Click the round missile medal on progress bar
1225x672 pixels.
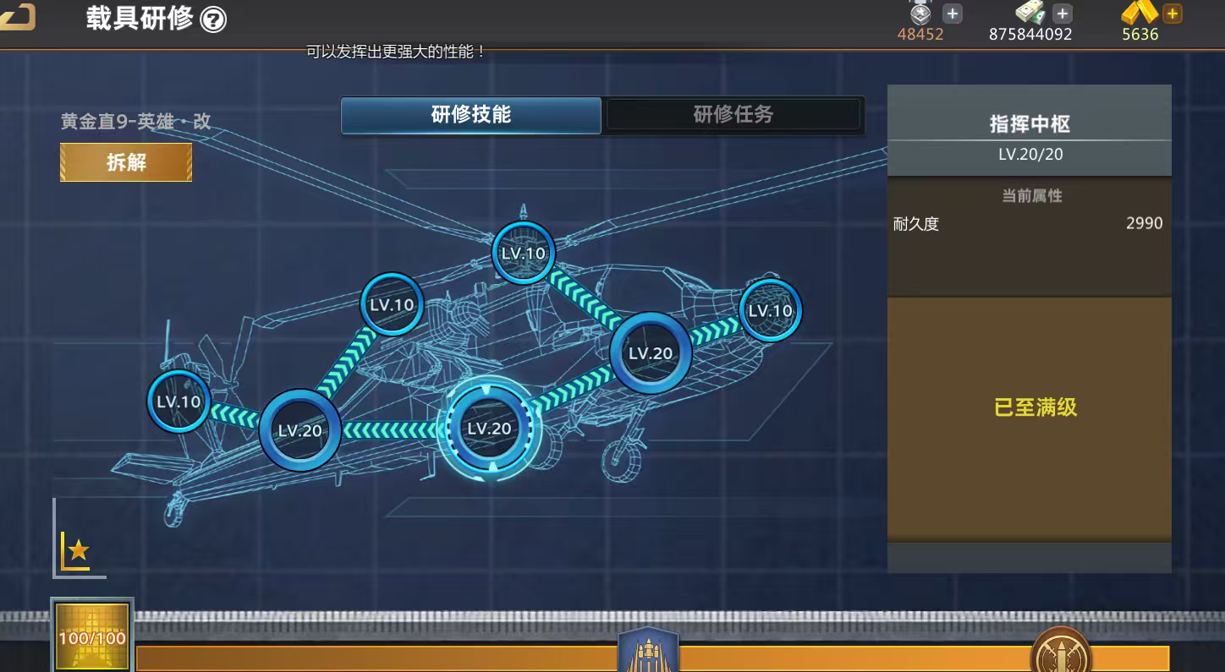(1060, 653)
